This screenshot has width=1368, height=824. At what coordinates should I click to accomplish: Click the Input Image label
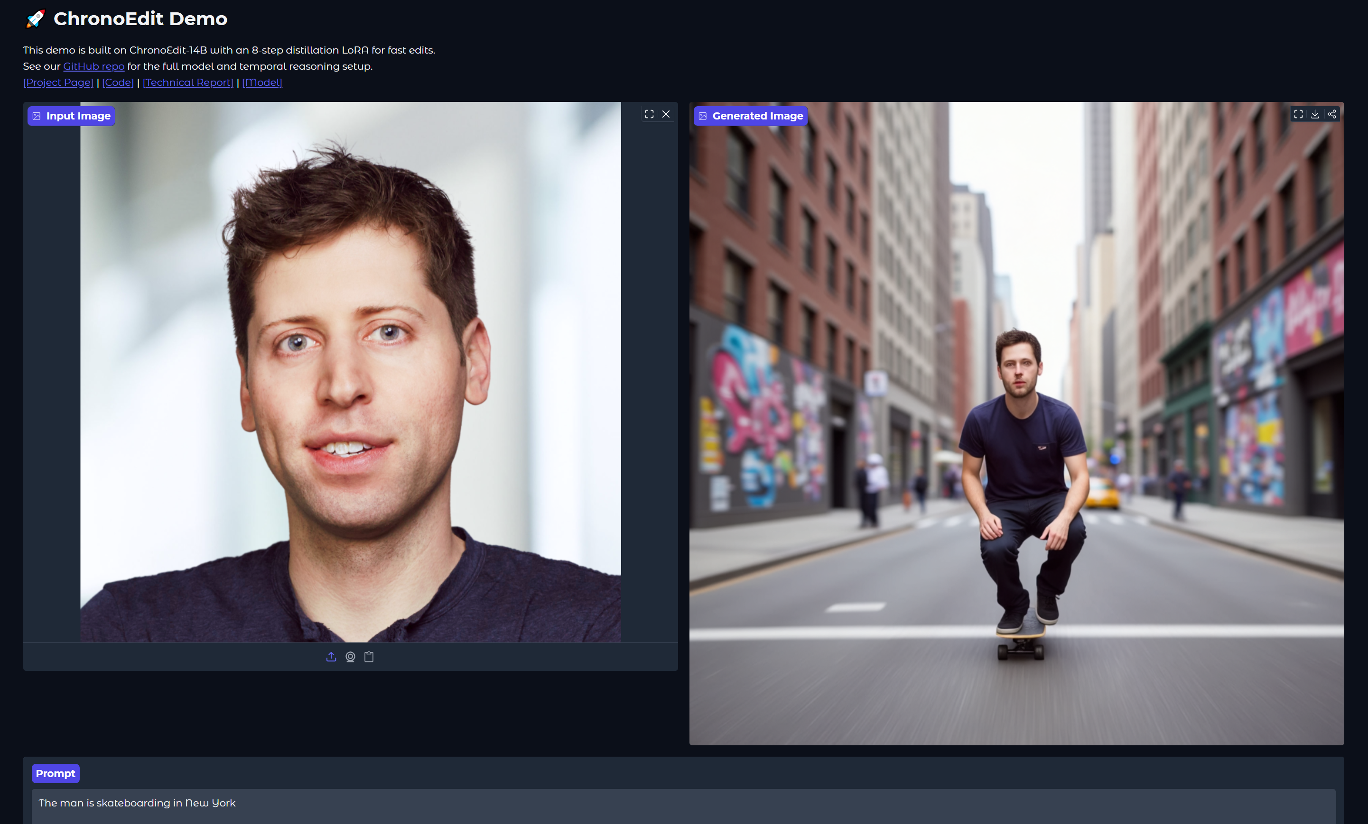[72, 116]
